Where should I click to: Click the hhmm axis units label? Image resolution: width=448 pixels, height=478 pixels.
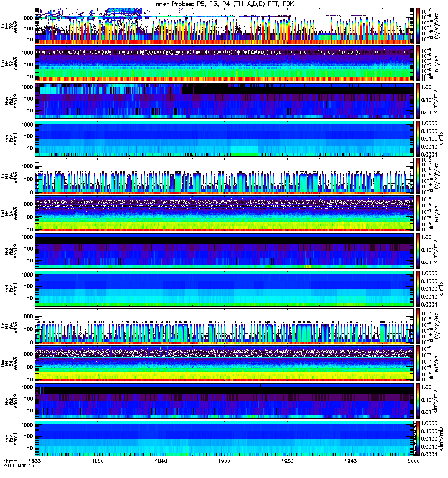click(10, 461)
